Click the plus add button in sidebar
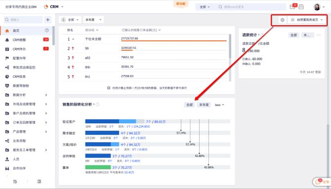 (x=48, y=20)
